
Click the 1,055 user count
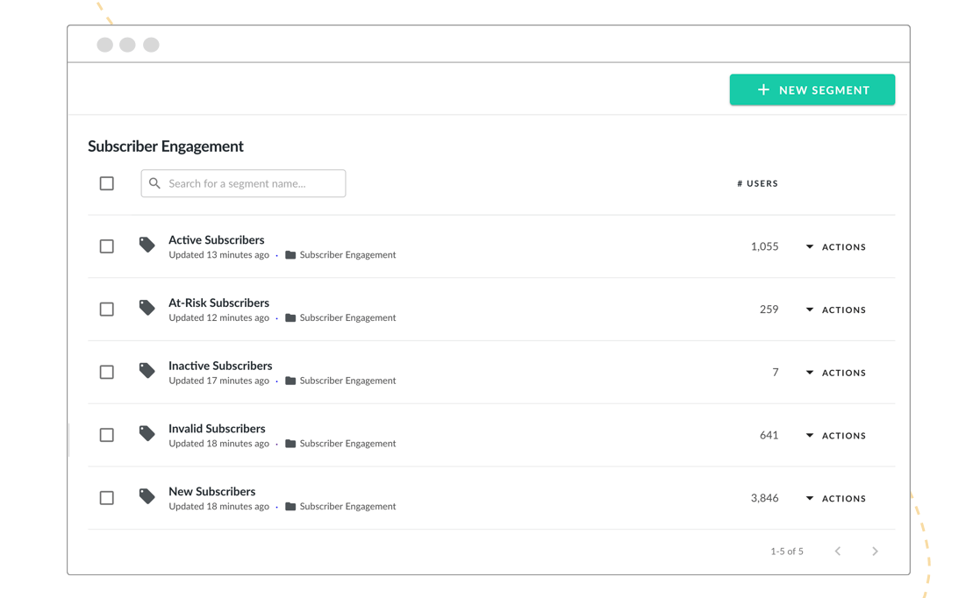coord(764,246)
